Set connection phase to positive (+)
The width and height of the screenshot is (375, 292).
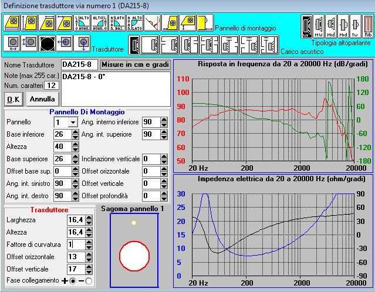pos(73,281)
